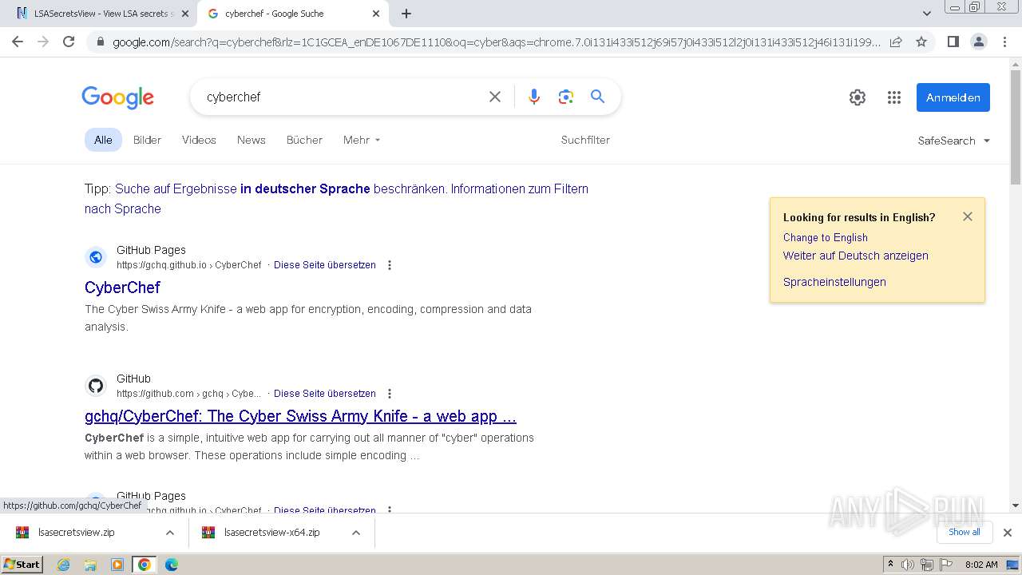Click the globe favicon of first result
Screen dimensions: 1022x575
(x=96, y=257)
